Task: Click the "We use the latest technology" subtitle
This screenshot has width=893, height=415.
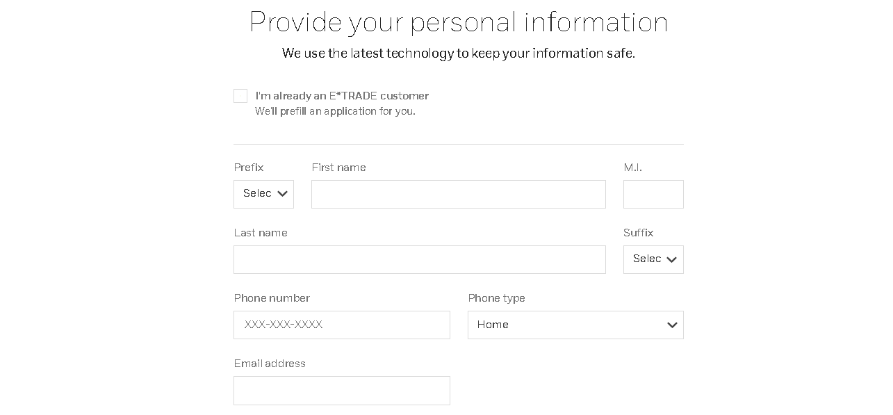Action: point(459,54)
